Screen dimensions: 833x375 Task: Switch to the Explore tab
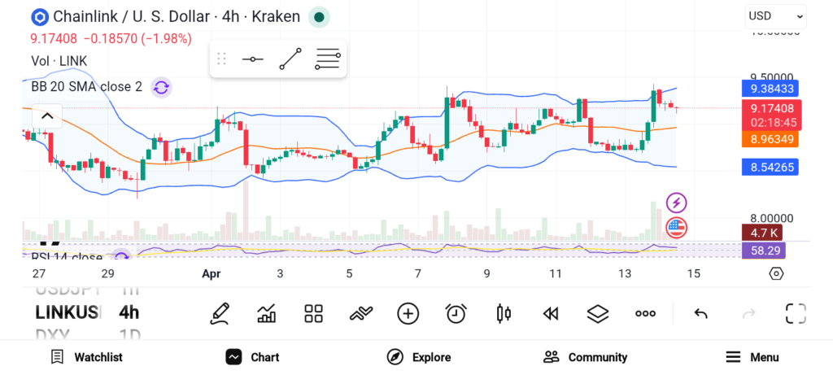(x=419, y=357)
